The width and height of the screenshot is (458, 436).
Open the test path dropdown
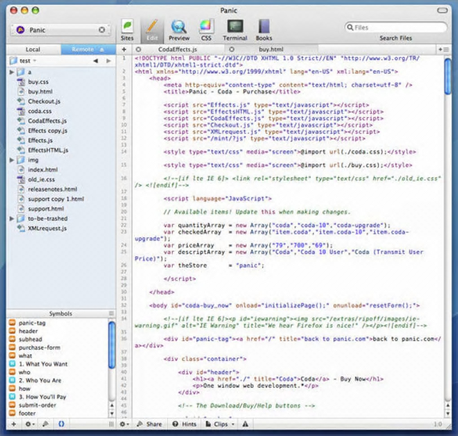(28, 61)
